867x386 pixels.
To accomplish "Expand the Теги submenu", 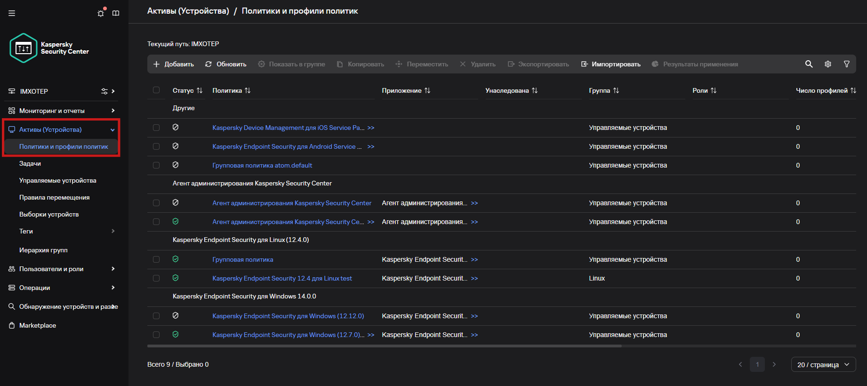I will (113, 231).
